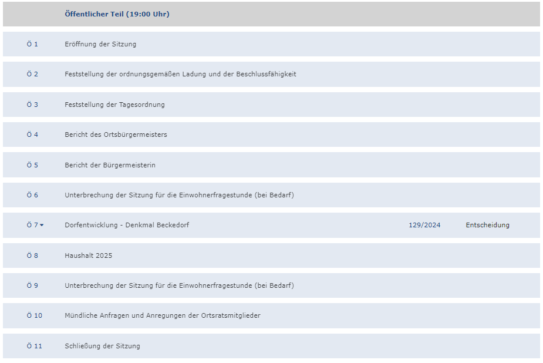Click agenda number Ö 8
Viewport: 543px width, 363px height.
pyautogui.click(x=32, y=256)
